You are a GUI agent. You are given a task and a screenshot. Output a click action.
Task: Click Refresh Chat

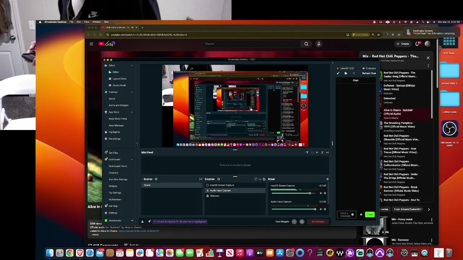coord(369,73)
